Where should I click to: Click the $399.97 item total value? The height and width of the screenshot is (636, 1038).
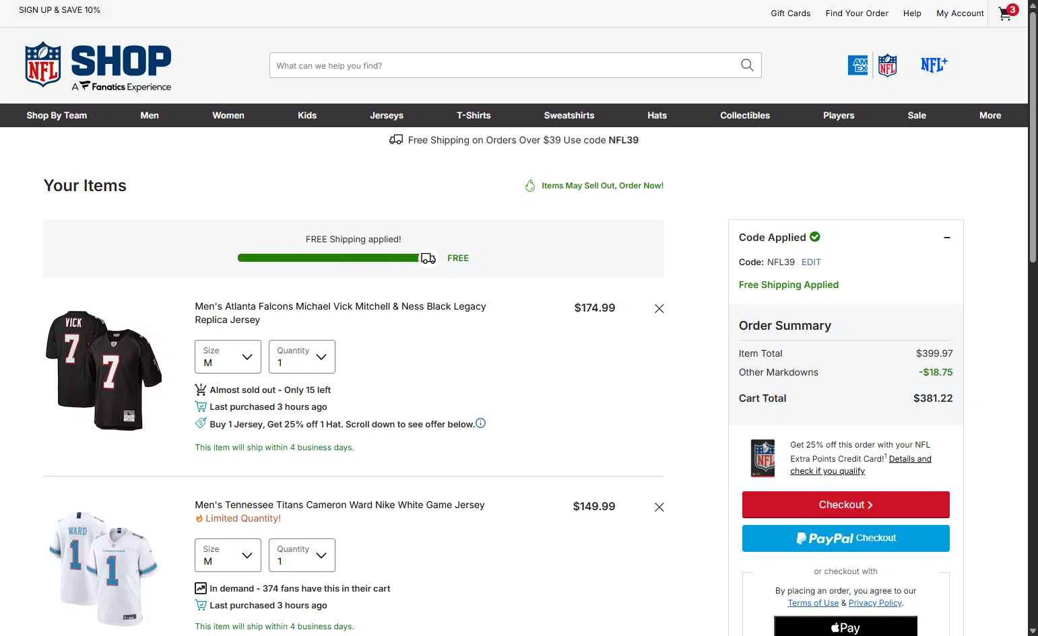coord(934,353)
